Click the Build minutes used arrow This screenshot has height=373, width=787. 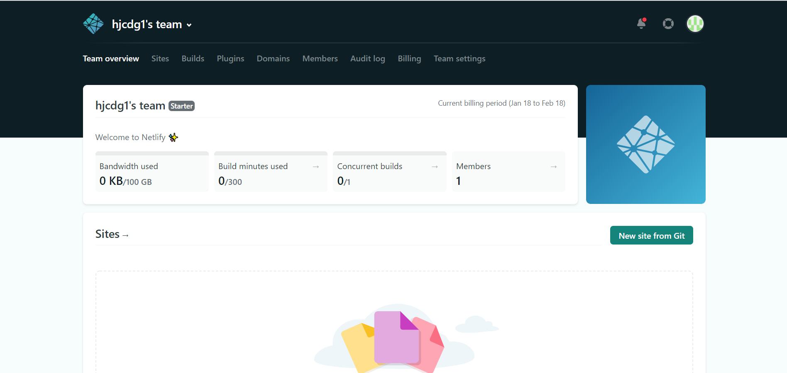[x=316, y=167]
